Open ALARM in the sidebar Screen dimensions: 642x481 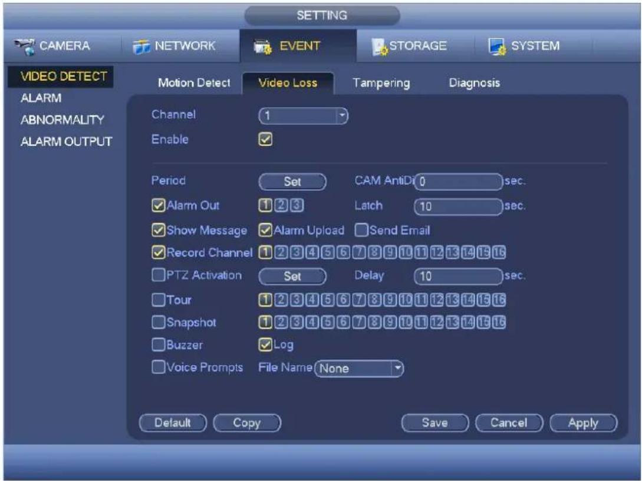tap(41, 98)
